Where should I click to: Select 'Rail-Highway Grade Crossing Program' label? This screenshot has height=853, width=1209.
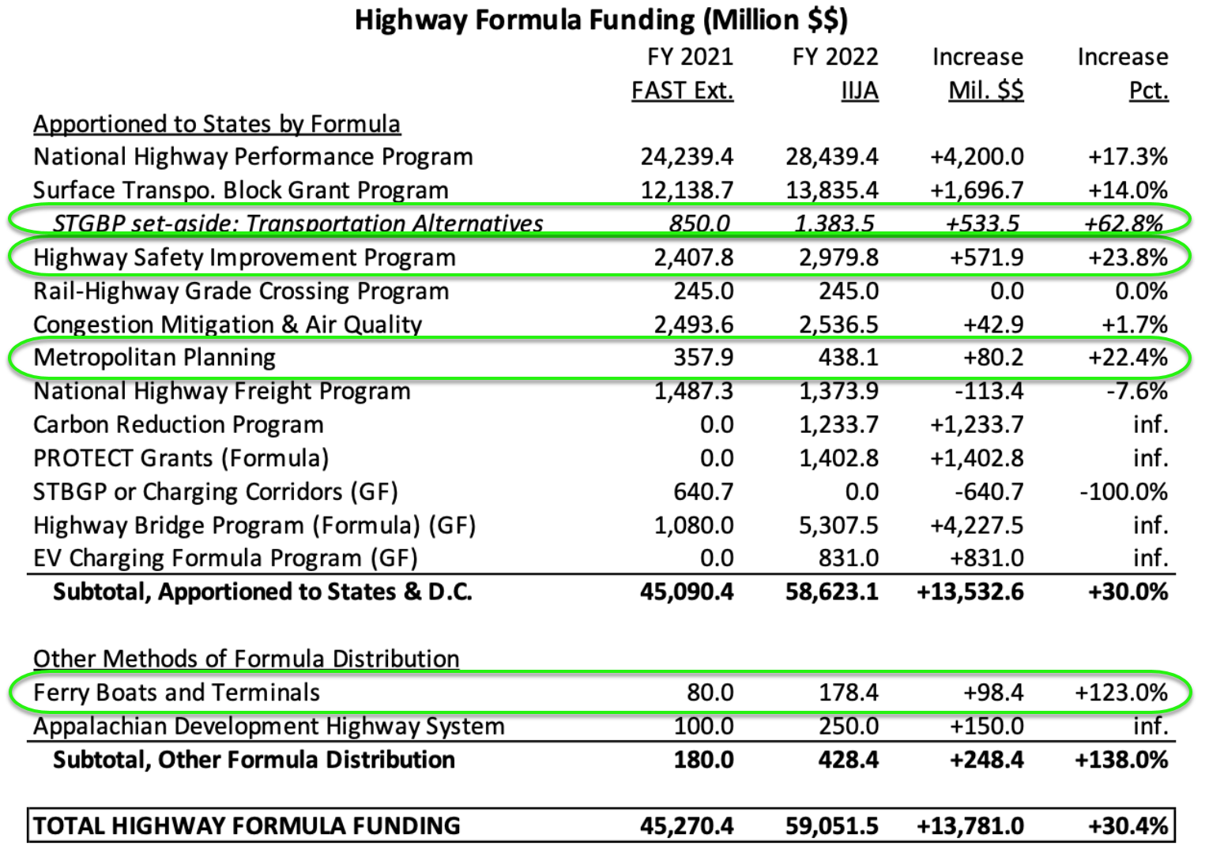pyautogui.click(x=241, y=291)
